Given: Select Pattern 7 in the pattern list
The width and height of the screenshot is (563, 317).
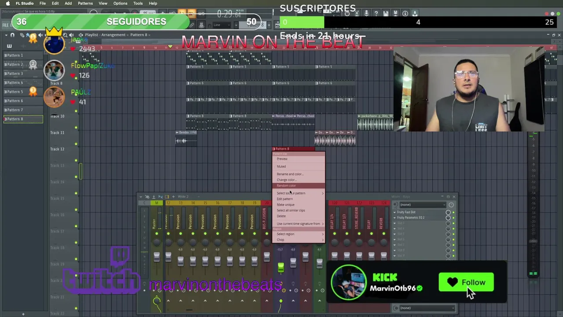Looking at the screenshot, I should (23, 110).
